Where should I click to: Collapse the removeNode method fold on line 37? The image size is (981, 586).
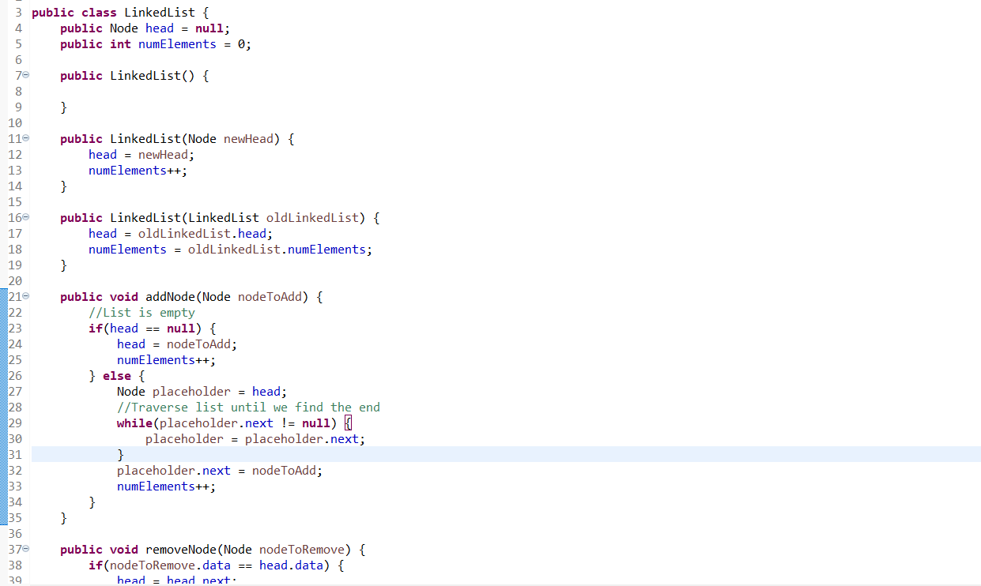point(25,550)
